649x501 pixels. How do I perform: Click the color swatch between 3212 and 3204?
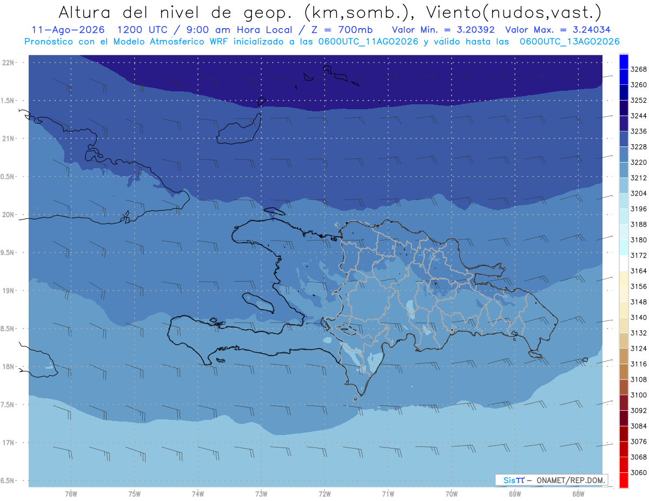(624, 185)
